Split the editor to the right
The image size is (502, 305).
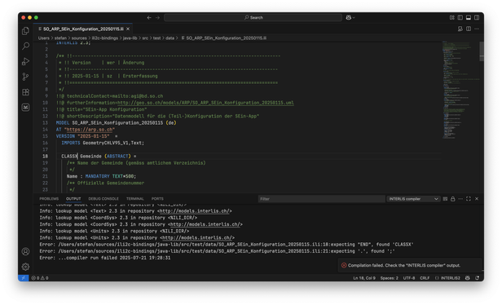click(469, 29)
